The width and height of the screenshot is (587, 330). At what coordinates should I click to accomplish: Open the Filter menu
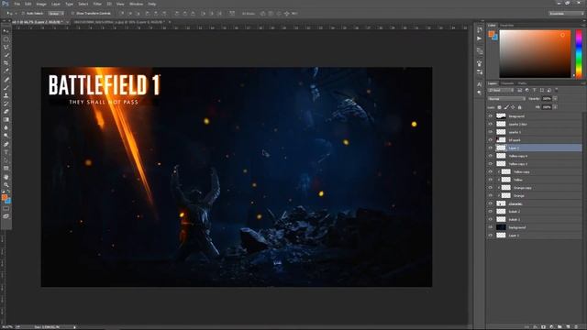pyautogui.click(x=97, y=4)
